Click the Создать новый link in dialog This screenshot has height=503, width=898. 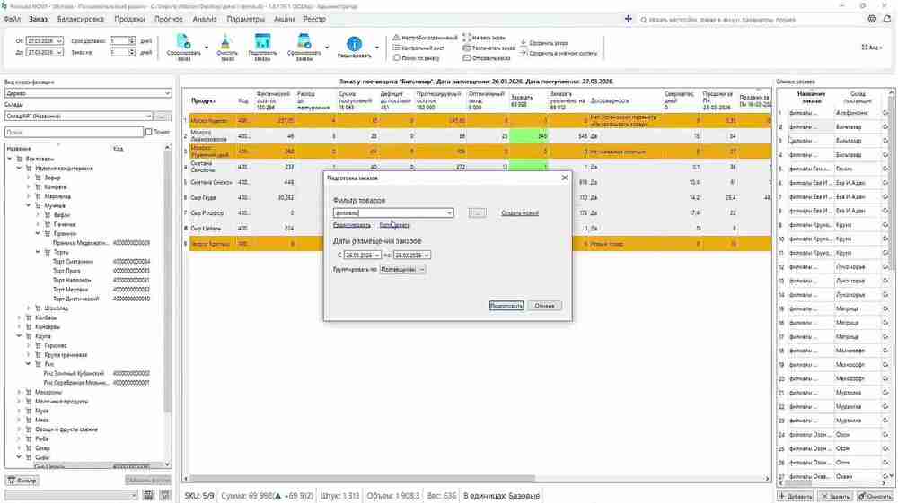pos(519,213)
